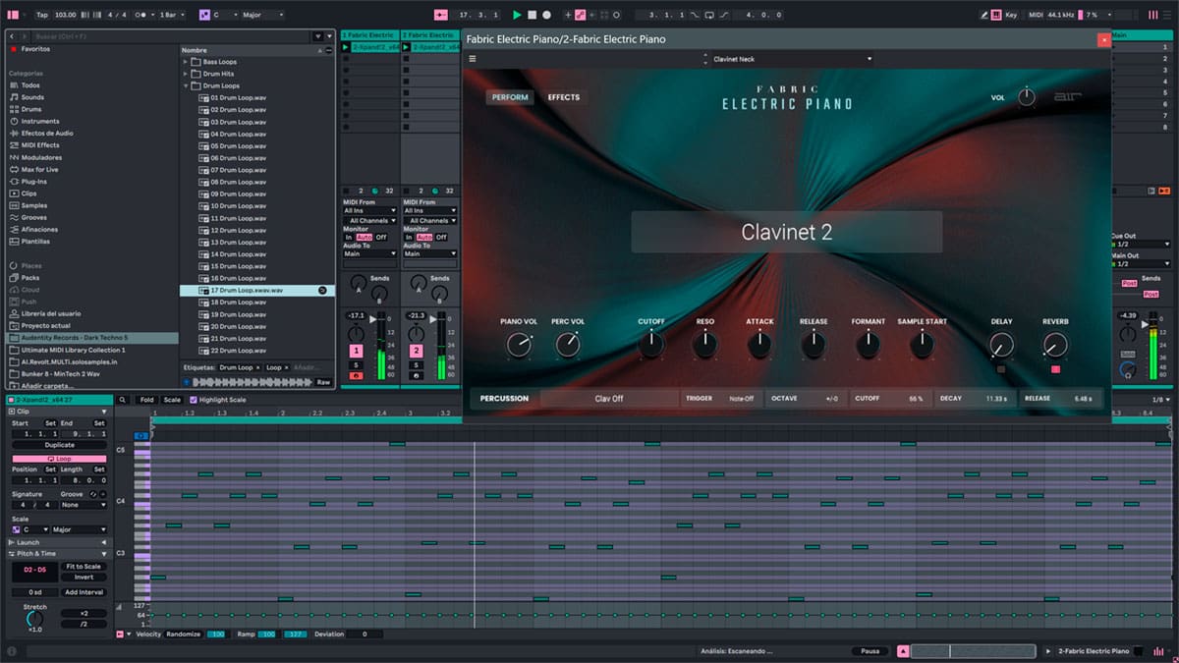Open the Moduladores category

coord(41,157)
